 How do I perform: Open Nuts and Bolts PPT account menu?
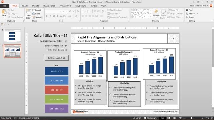click(x=199, y=6)
